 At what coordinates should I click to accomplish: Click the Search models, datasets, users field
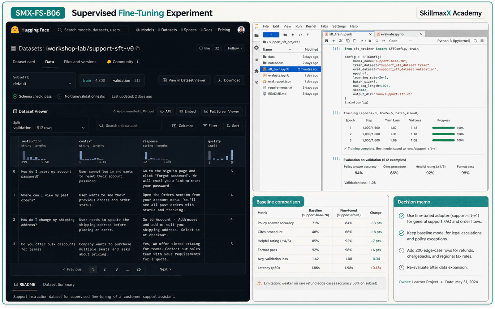(92, 30)
